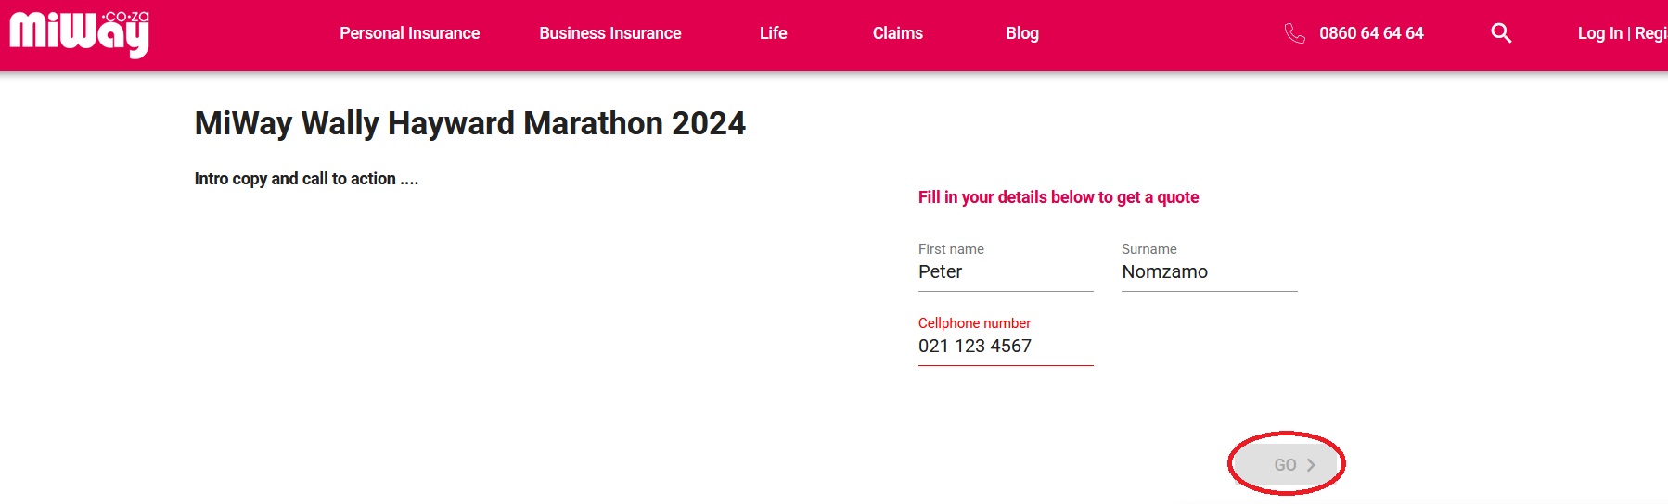This screenshot has width=1668, height=504.
Task: Click the Marathon 2024 page heading
Action: [469, 123]
